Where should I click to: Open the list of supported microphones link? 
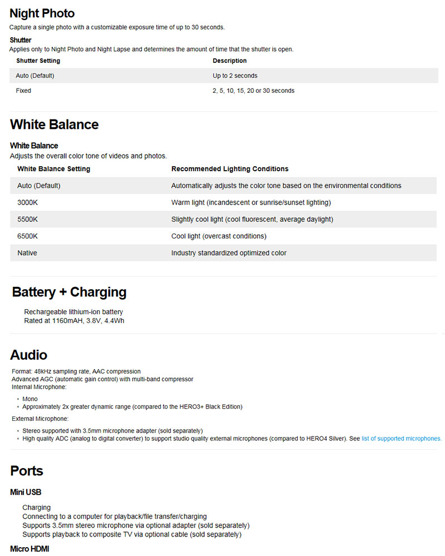point(401,439)
